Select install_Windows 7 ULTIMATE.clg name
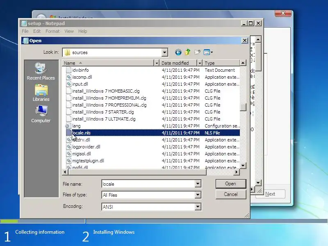The height and width of the screenshot is (246, 328). coord(104,119)
